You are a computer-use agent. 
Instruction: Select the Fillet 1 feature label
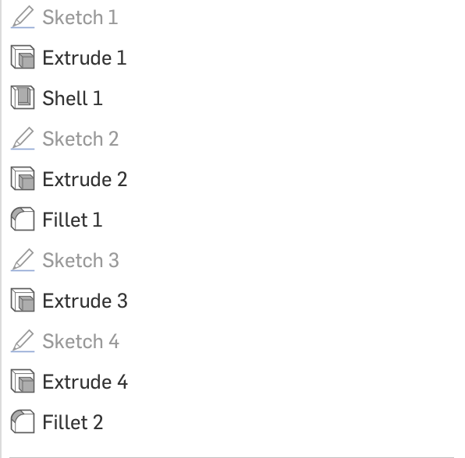pos(73,220)
